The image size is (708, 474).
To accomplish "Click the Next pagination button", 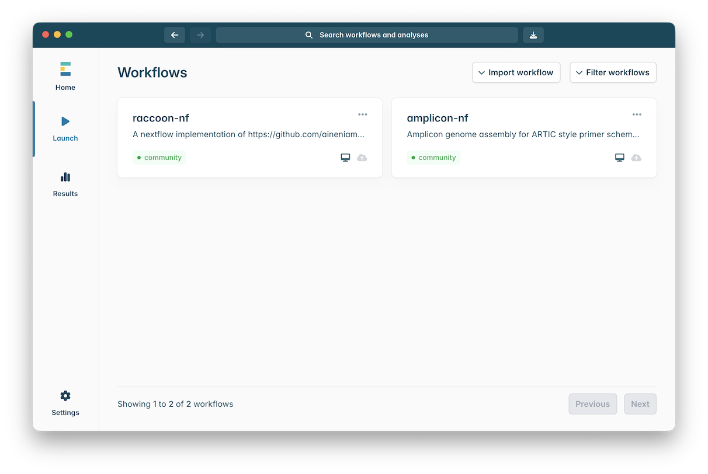I will (x=640, y=404).
